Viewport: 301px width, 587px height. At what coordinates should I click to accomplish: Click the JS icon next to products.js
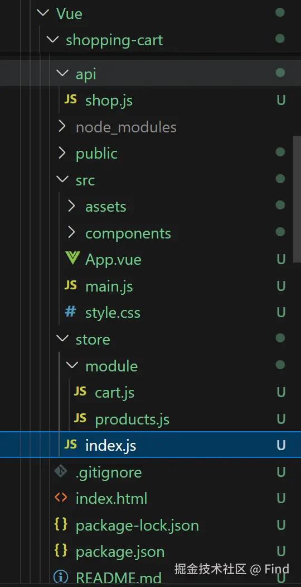tap(80, 418)
